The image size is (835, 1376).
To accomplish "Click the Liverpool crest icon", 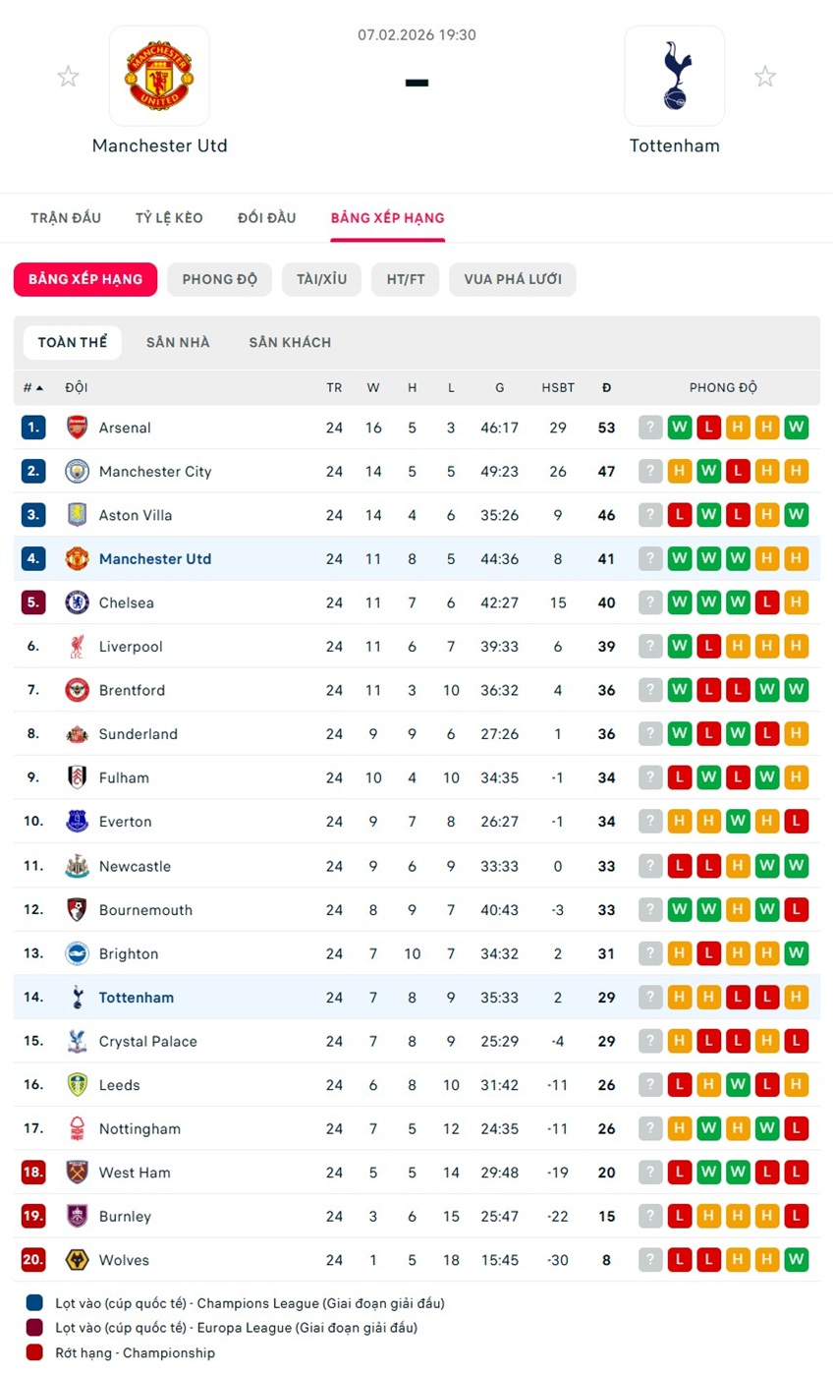I will 77,647.
